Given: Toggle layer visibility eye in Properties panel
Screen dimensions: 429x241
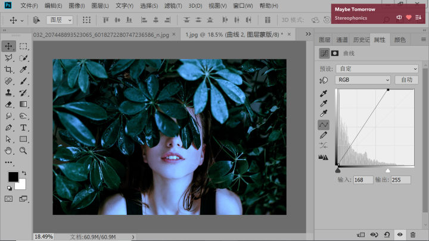Looking at the screenshot, I should point(400,235).
